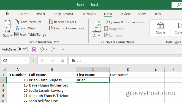Choose the Currencies data type
Screen dimensions: 182x103
pos(178,28)
